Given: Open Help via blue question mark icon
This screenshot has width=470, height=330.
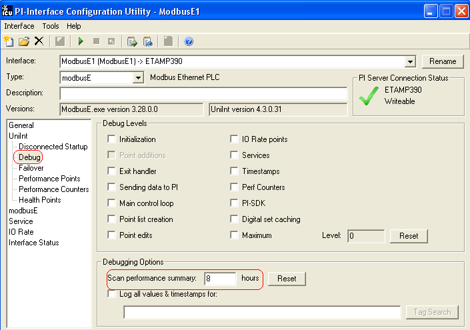Looking at the screenshot, I should pyautogui.click(x=189, y=41).
